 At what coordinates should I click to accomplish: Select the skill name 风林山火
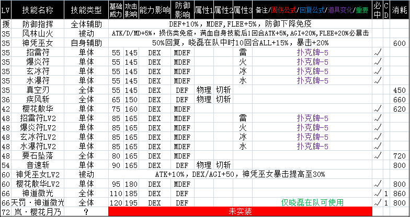click(38, 33)
